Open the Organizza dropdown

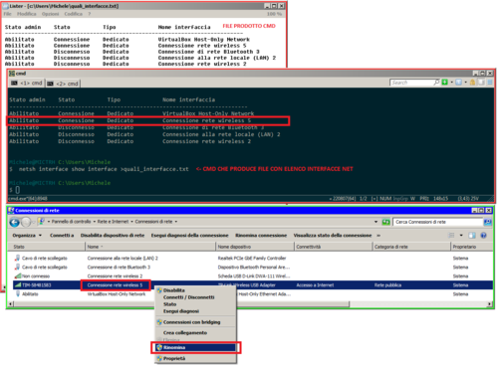coord(27,236)
